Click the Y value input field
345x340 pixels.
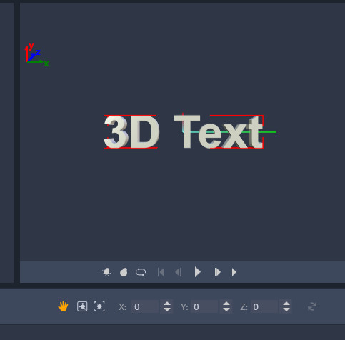(204, 306)
